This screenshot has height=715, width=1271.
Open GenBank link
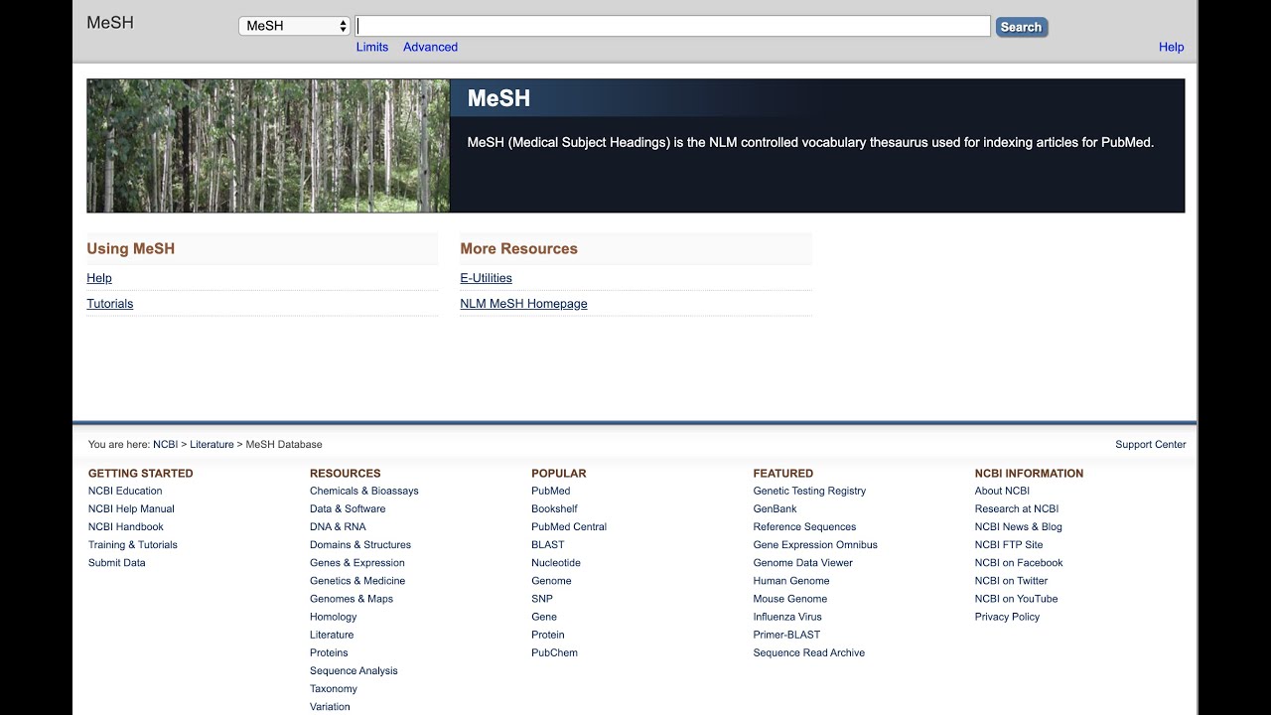coord(775,508)
